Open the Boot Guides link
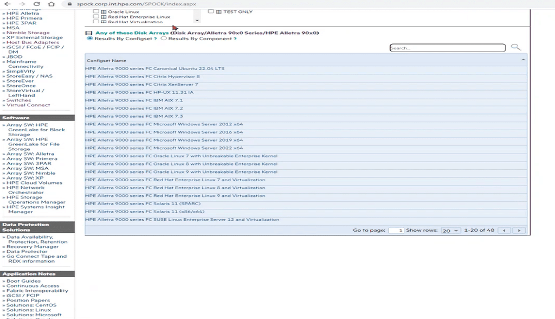The image size is (555, 319). point(23,281)
